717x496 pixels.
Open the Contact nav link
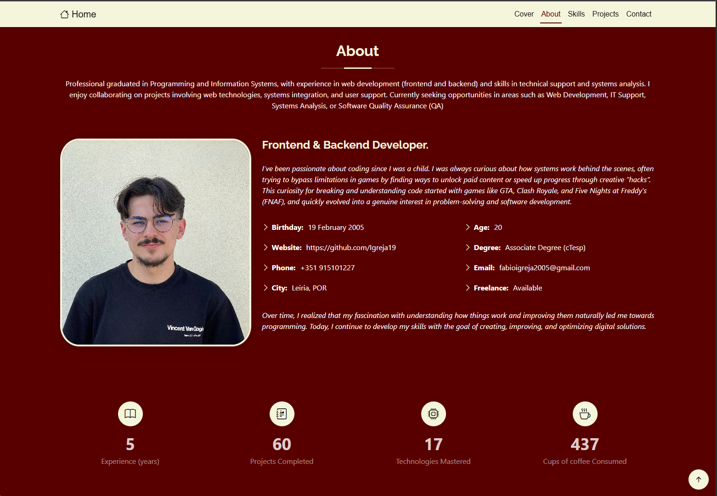pos(638,14)
